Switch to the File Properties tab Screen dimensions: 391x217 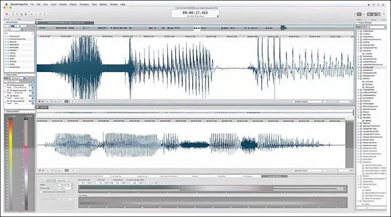116,176
